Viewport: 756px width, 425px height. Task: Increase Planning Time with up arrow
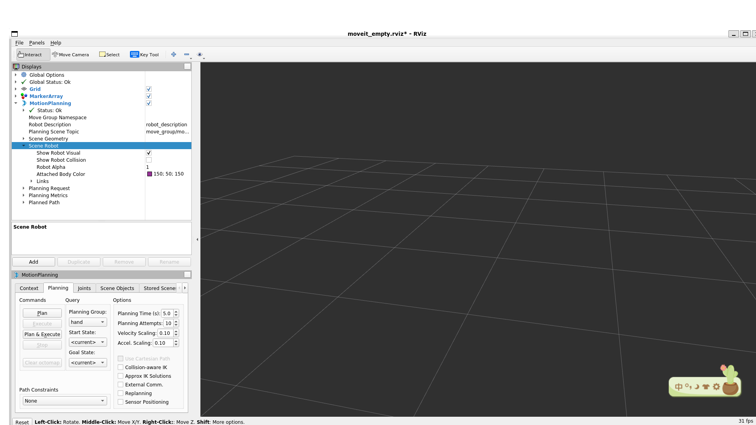pos(176,311)
